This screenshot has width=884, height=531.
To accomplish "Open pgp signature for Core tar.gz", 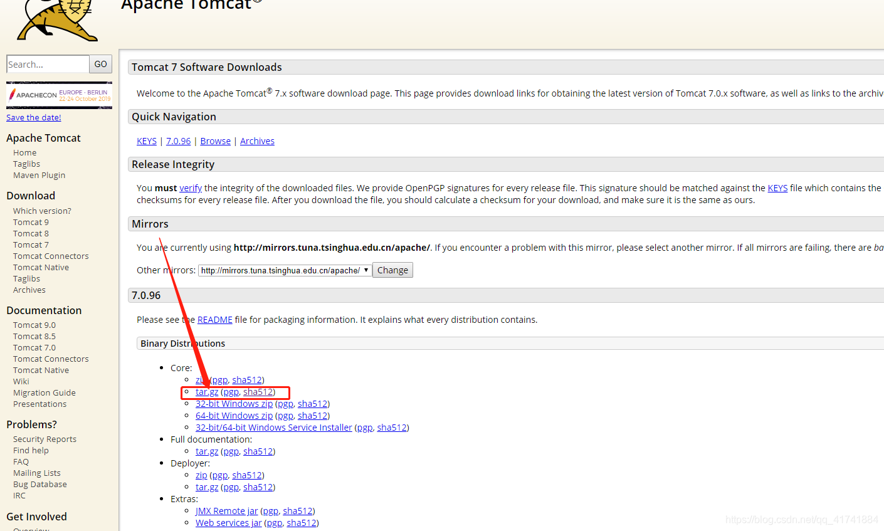I will tap(231, 392).
